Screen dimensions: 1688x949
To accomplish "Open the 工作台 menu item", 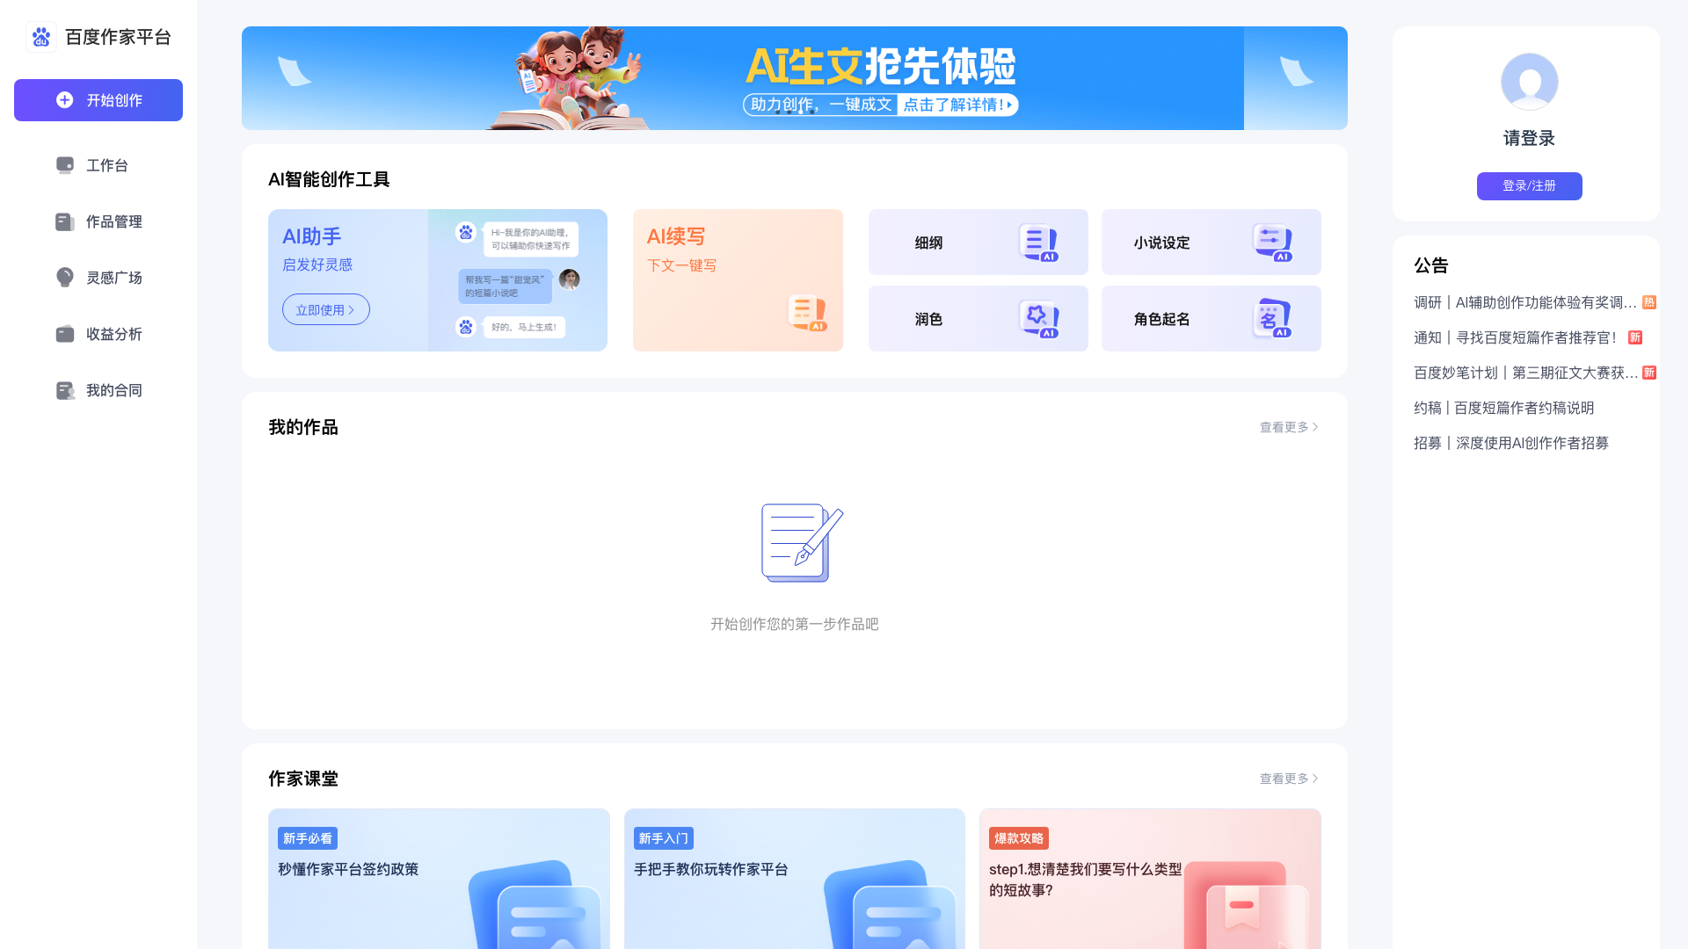I will click(x=98, y=165).
